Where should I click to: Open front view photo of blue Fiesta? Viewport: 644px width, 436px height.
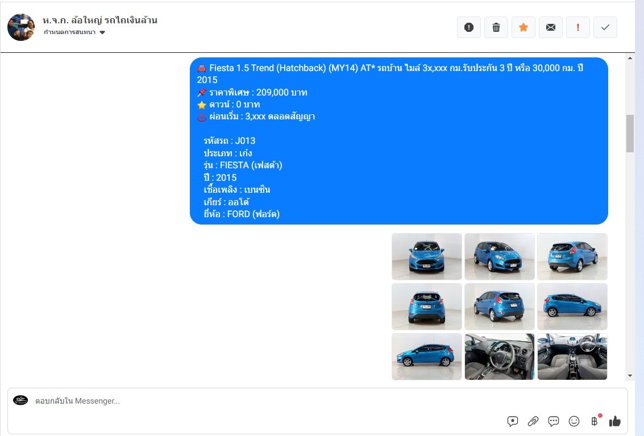point(427,256)
